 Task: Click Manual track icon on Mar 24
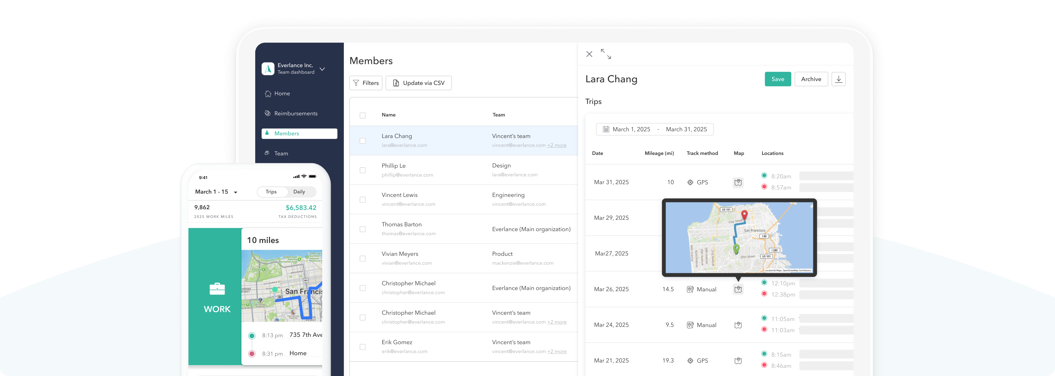tap(690, 325)
